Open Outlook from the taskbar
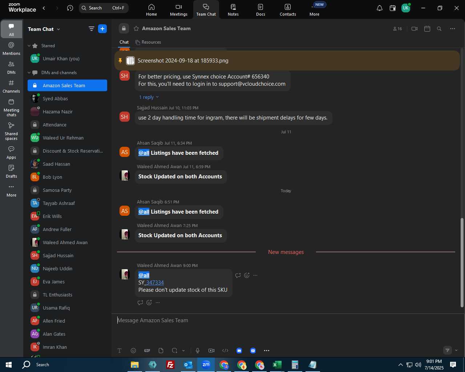Image resolution: width=465 pixels, height=372 pixels. 188,365
